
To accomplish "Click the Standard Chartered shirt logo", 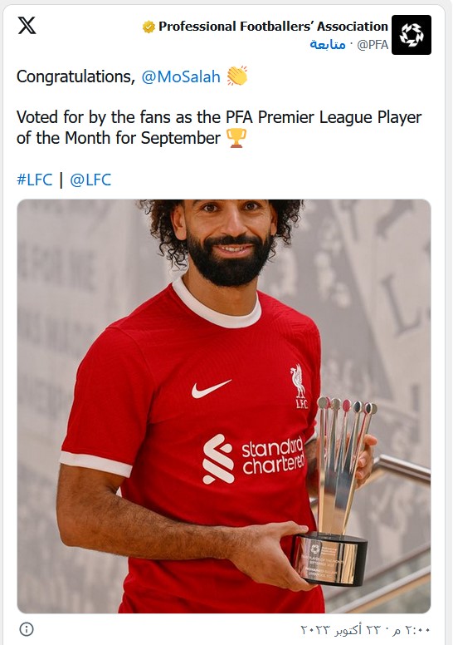I will (x=254, y=460).
